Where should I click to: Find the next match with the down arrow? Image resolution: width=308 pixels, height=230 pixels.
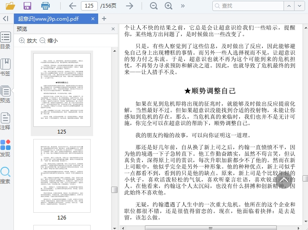pyautogui.click(x=300, y=6)
